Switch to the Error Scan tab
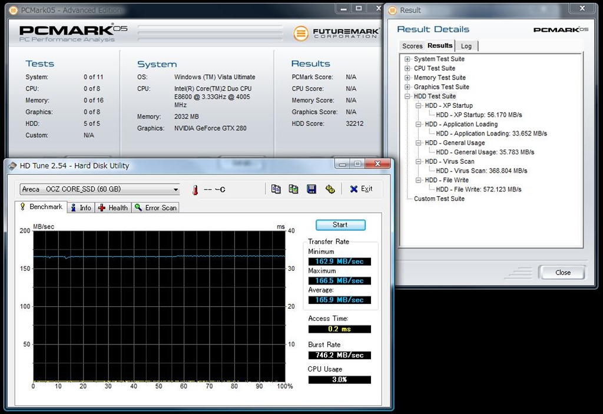The image size is (603, 414). click(x=155, y=207)
